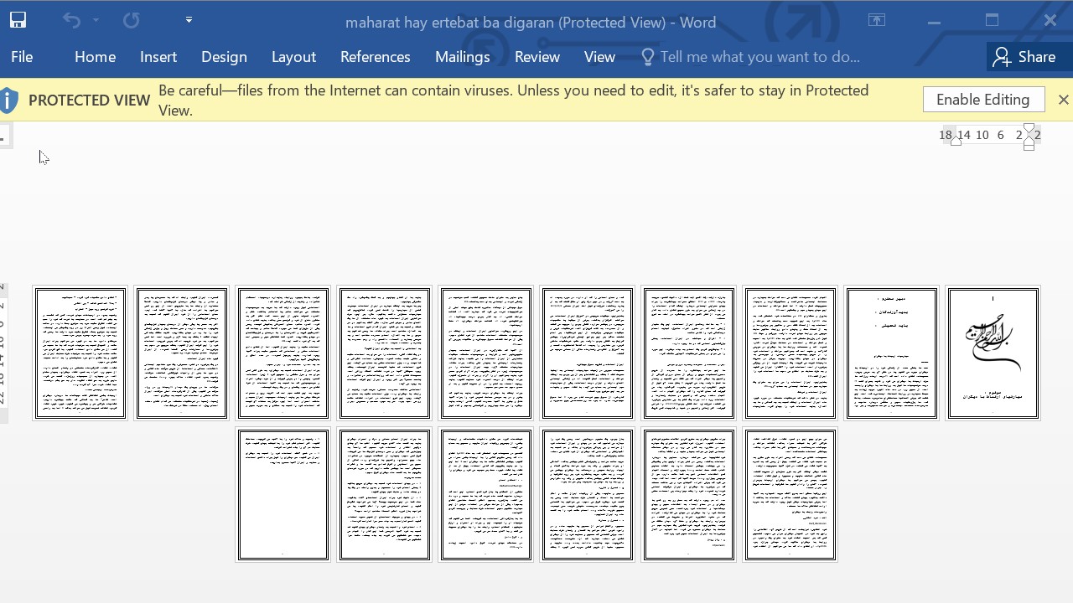The image size is (1073, 603).
Task: Open the Undo history dropdown arrow
Action: (96, 20)
